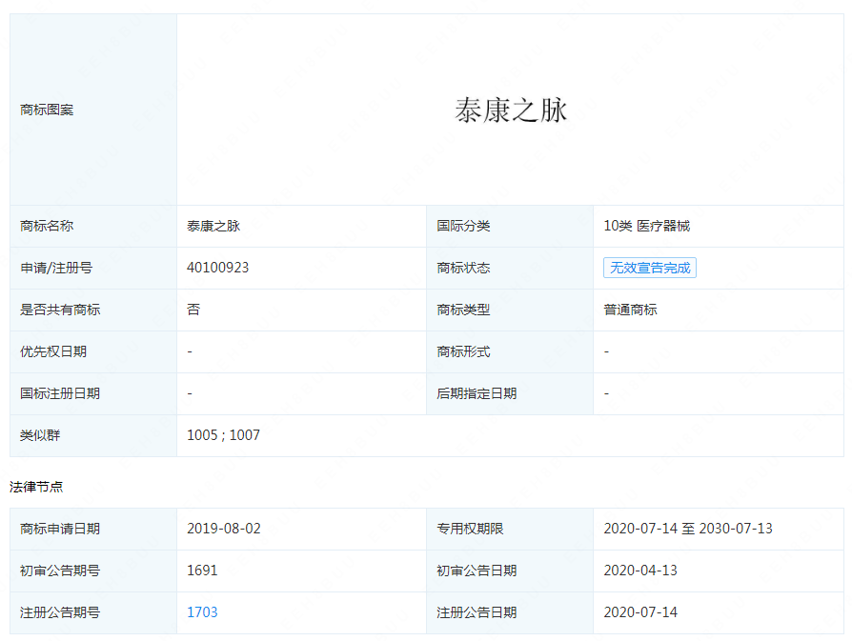Click the 商标申请日期 label

pos(60,529)
